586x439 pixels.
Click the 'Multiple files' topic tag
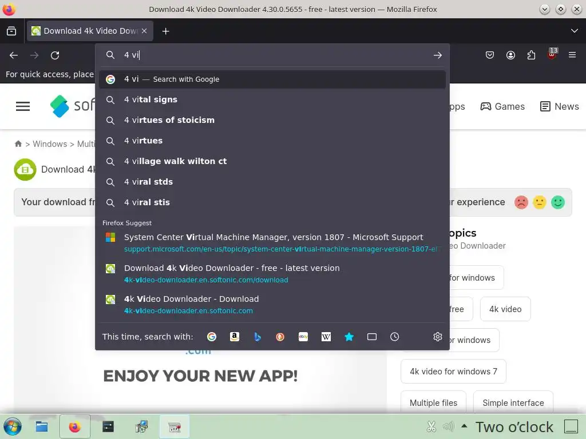click(x=433, y=403)
